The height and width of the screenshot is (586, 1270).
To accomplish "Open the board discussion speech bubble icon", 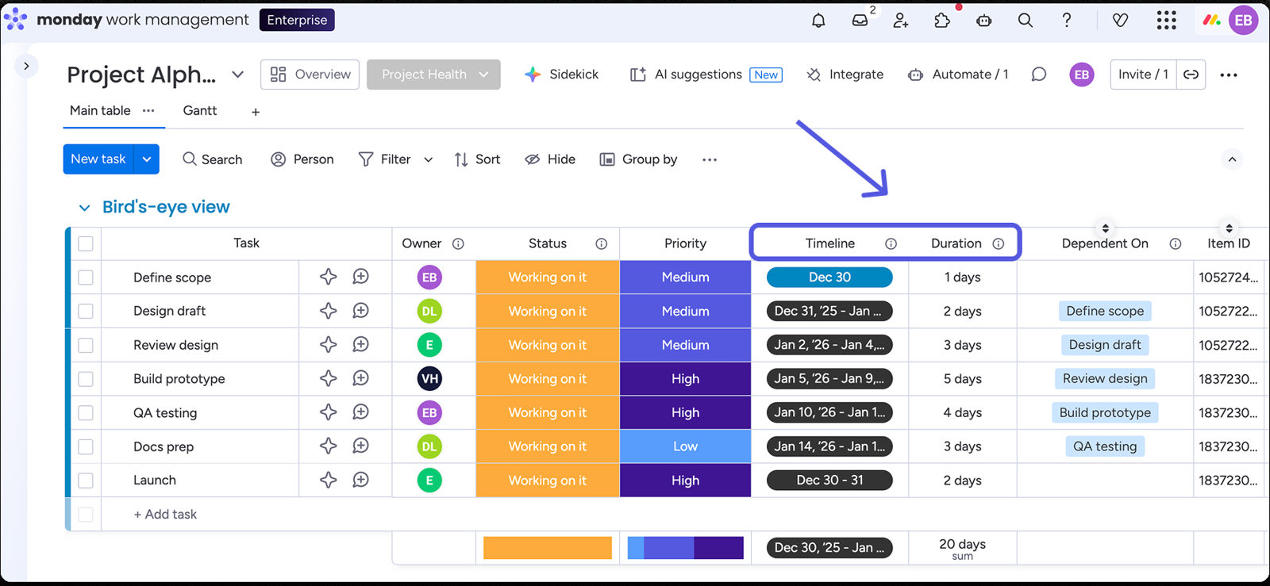I will [x=1038, y=75].
